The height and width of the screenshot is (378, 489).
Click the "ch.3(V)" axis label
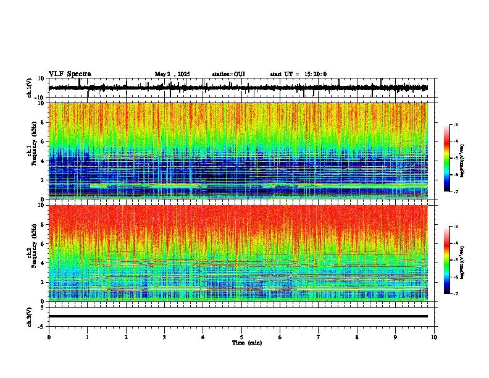(x=30, y=317)
